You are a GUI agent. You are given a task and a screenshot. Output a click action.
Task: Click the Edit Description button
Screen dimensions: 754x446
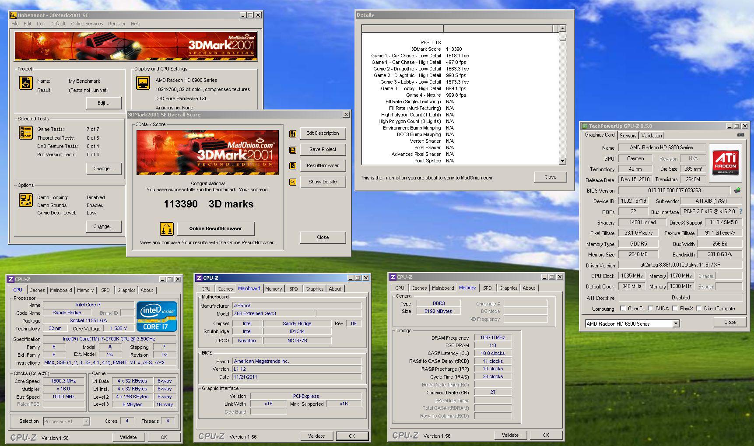pos(323,133)
